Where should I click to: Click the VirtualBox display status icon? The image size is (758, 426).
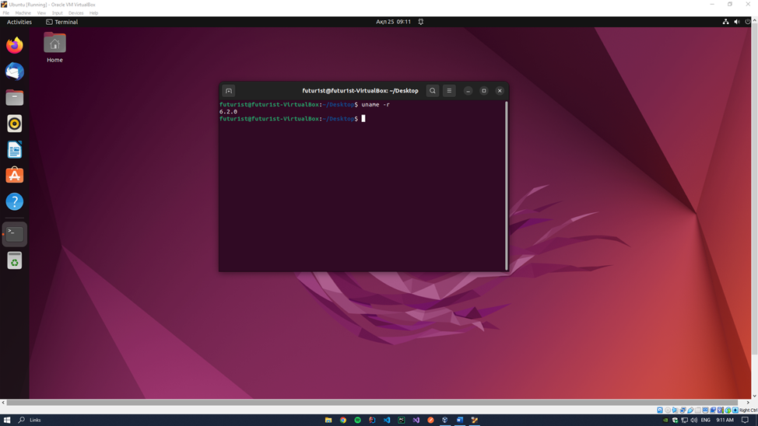point(705,410)
